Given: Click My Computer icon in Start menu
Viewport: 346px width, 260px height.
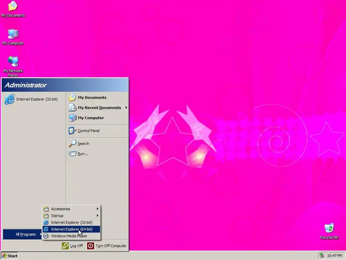Looking at the screenshot, I should (x=72, y=118).
